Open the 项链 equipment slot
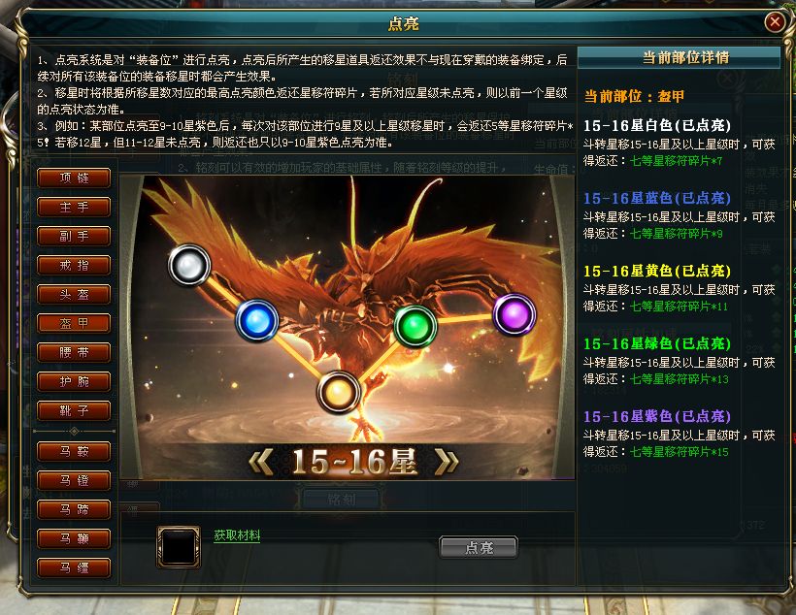796x615 pixels. pyautogui.click(x=74, y=178)
